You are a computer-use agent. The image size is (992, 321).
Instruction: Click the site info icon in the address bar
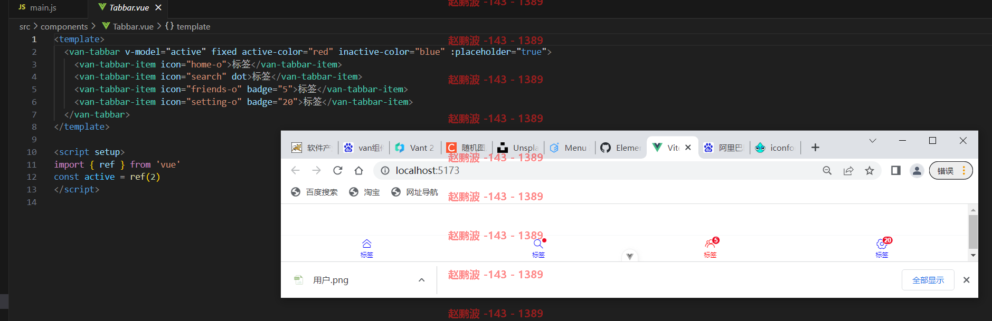[x=385, y=170]
